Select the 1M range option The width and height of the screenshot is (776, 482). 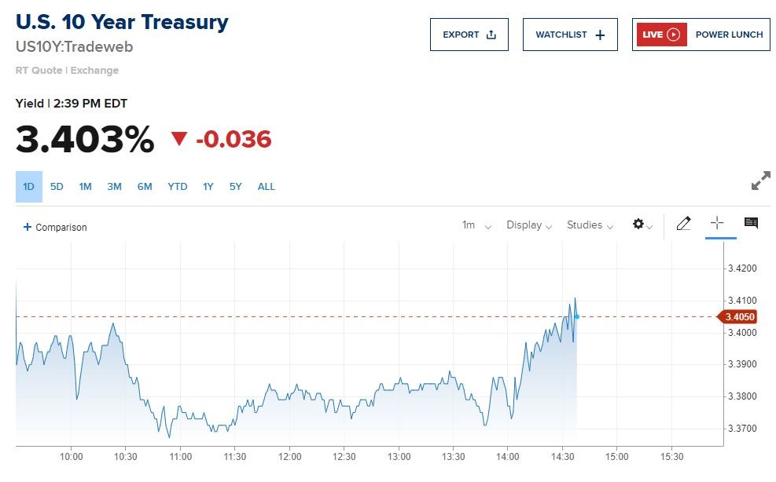point(85,187)
